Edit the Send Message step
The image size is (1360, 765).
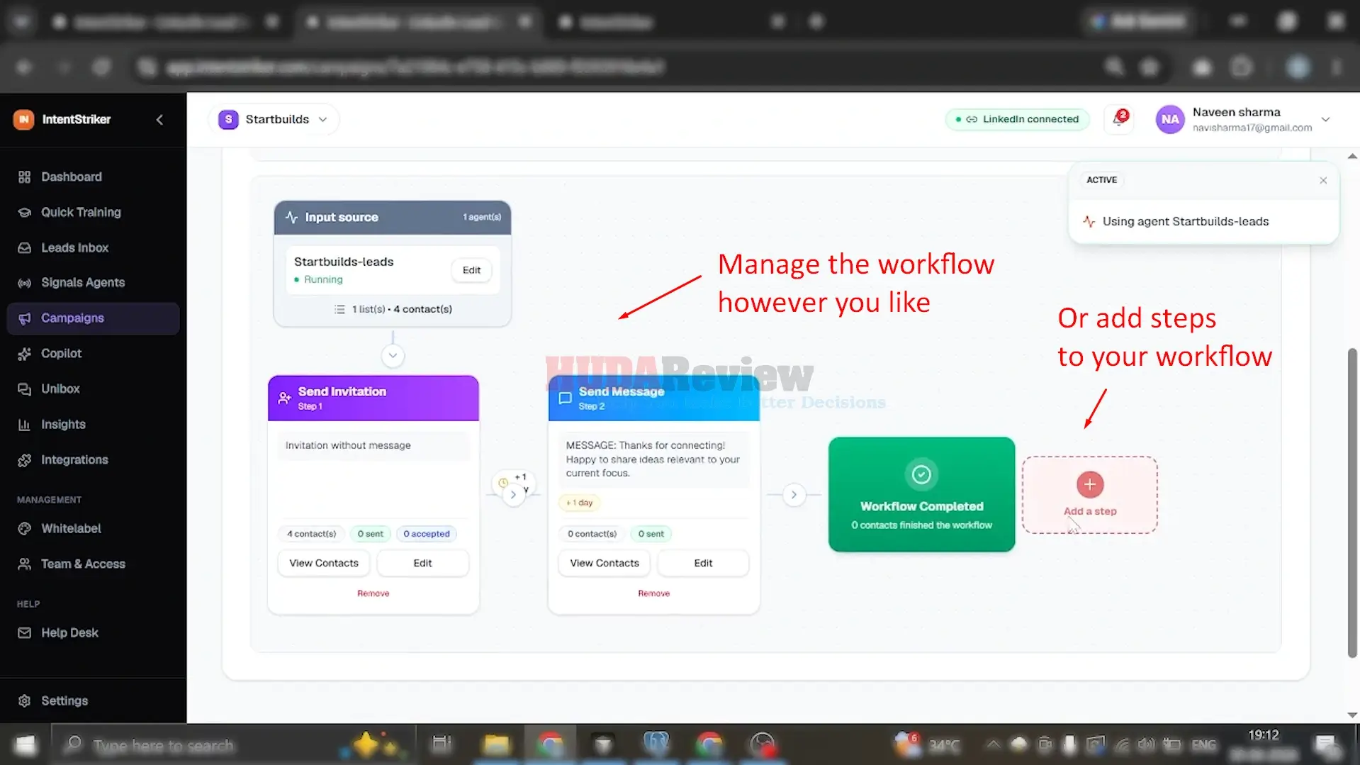click(703, 563)
